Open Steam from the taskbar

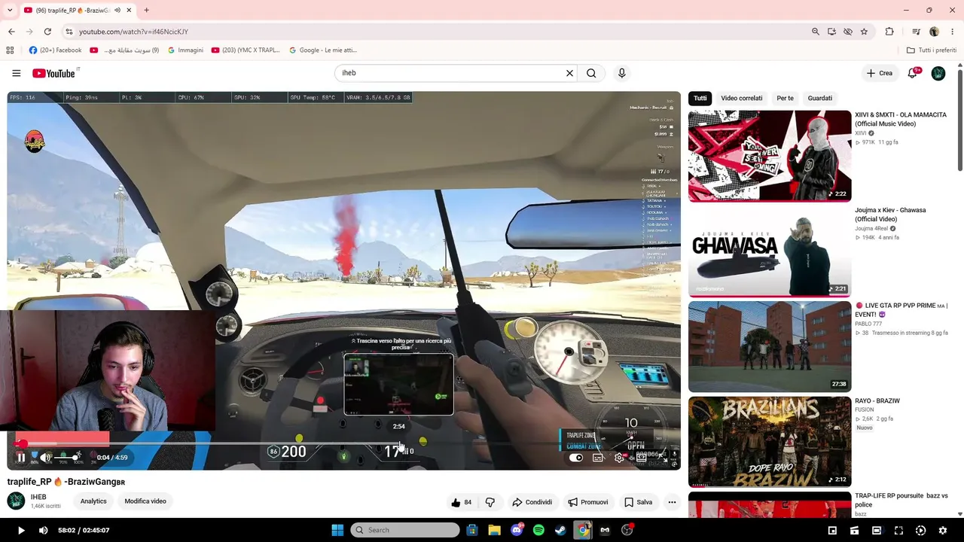(560, 530)
